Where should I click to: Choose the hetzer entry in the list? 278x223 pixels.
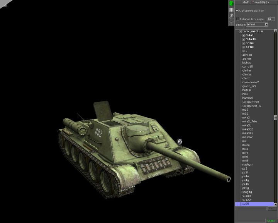click(247, 90)
